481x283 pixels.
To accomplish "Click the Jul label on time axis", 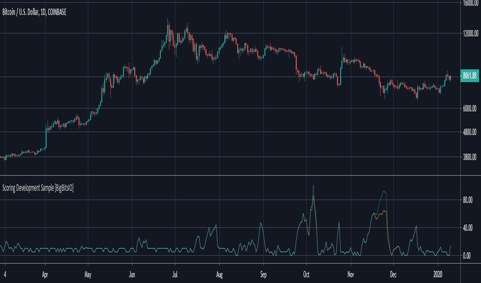I will click(x=175, y=275).
